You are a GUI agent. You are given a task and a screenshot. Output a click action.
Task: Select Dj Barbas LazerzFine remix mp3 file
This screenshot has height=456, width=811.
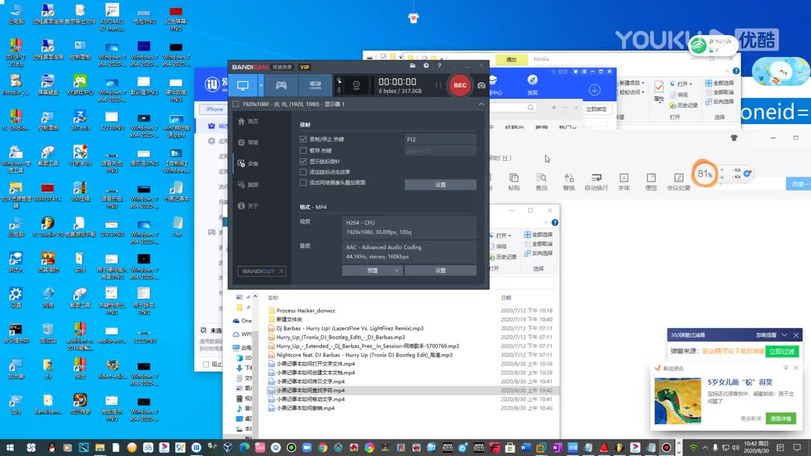(x=350, y=328)
